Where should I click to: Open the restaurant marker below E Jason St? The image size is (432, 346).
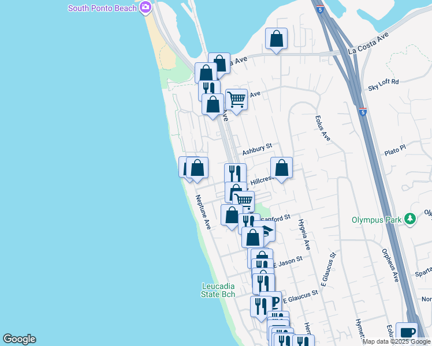click(263, 284)
